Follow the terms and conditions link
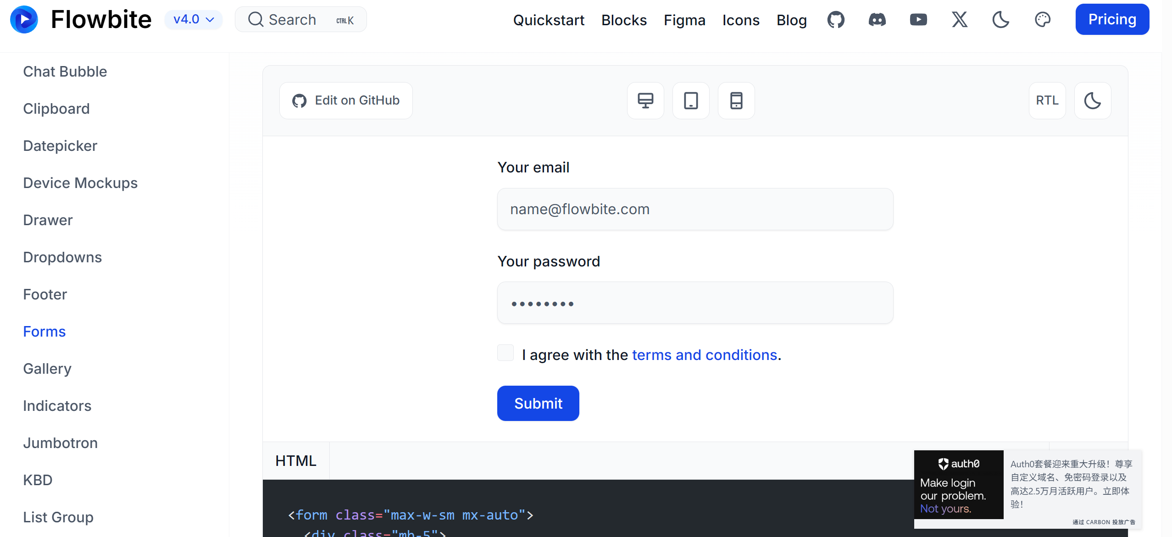Viewport: 1172px width, 537px height. point(705,355)
